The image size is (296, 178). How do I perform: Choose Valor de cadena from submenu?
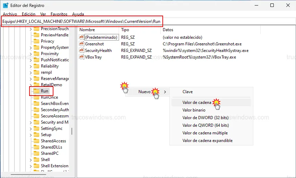(x=196, y=103)
